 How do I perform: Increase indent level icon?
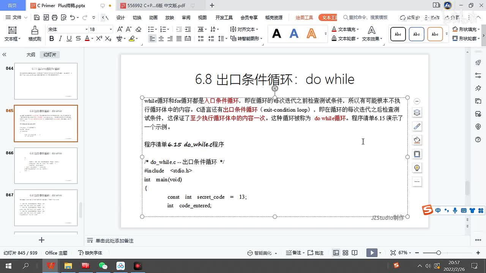[188, 29]
